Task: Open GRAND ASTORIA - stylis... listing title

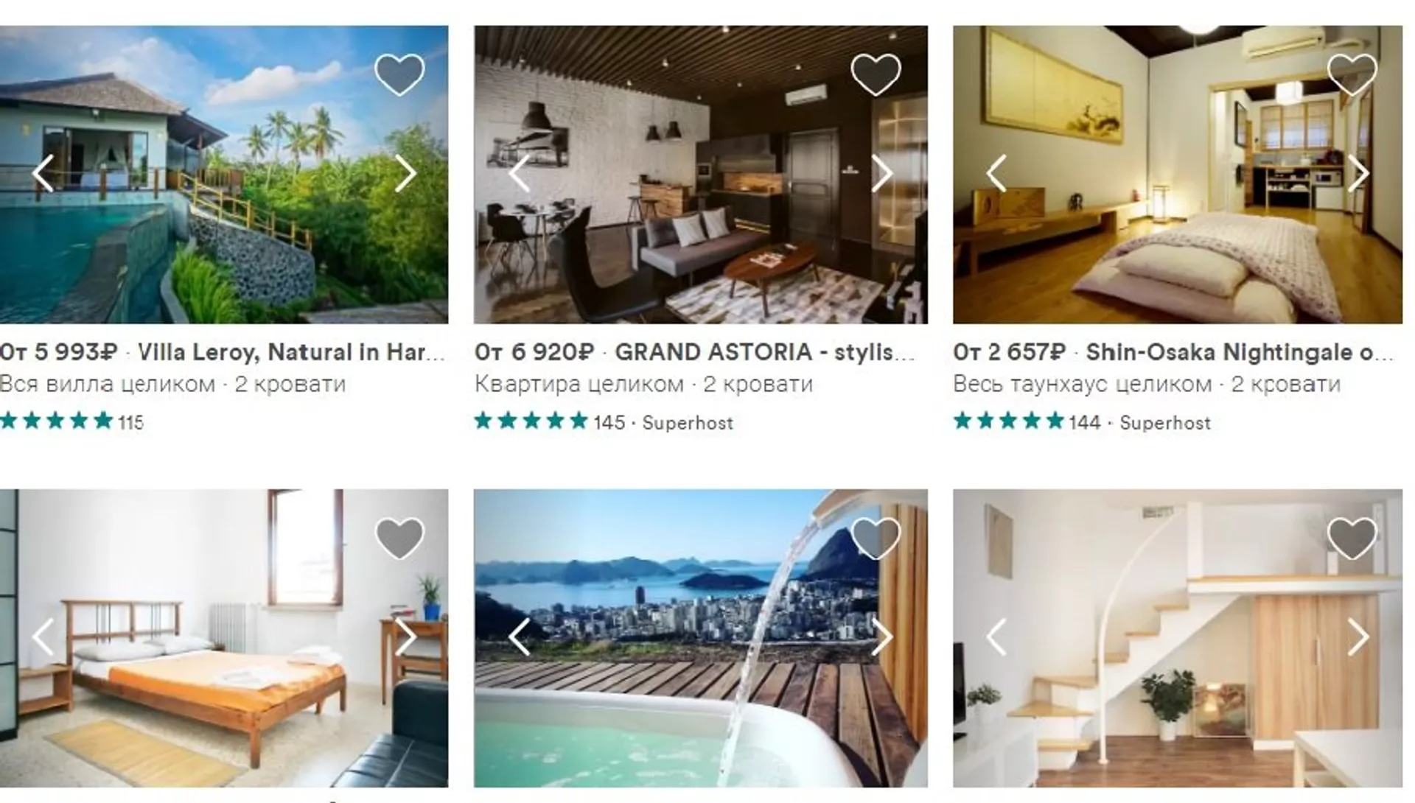Action: 765,352
